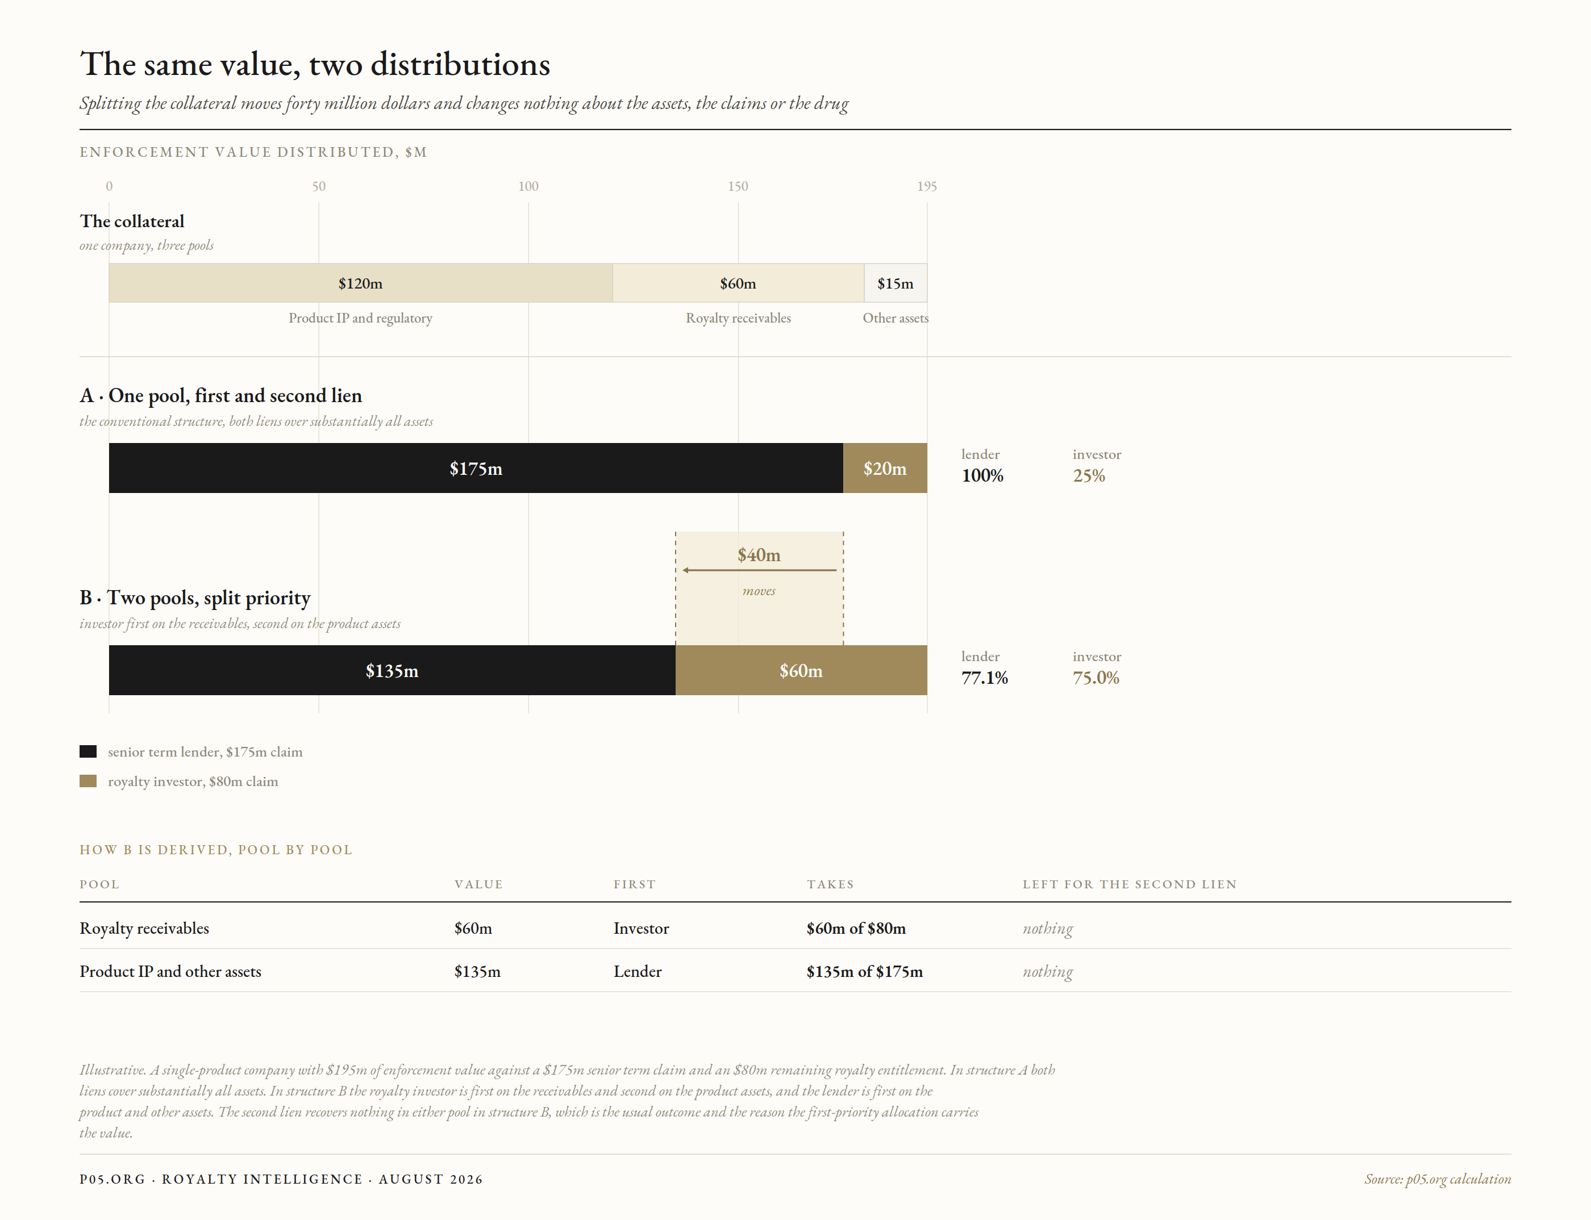Click heading "A · One pool, first and second lien"

coord(221,395)
